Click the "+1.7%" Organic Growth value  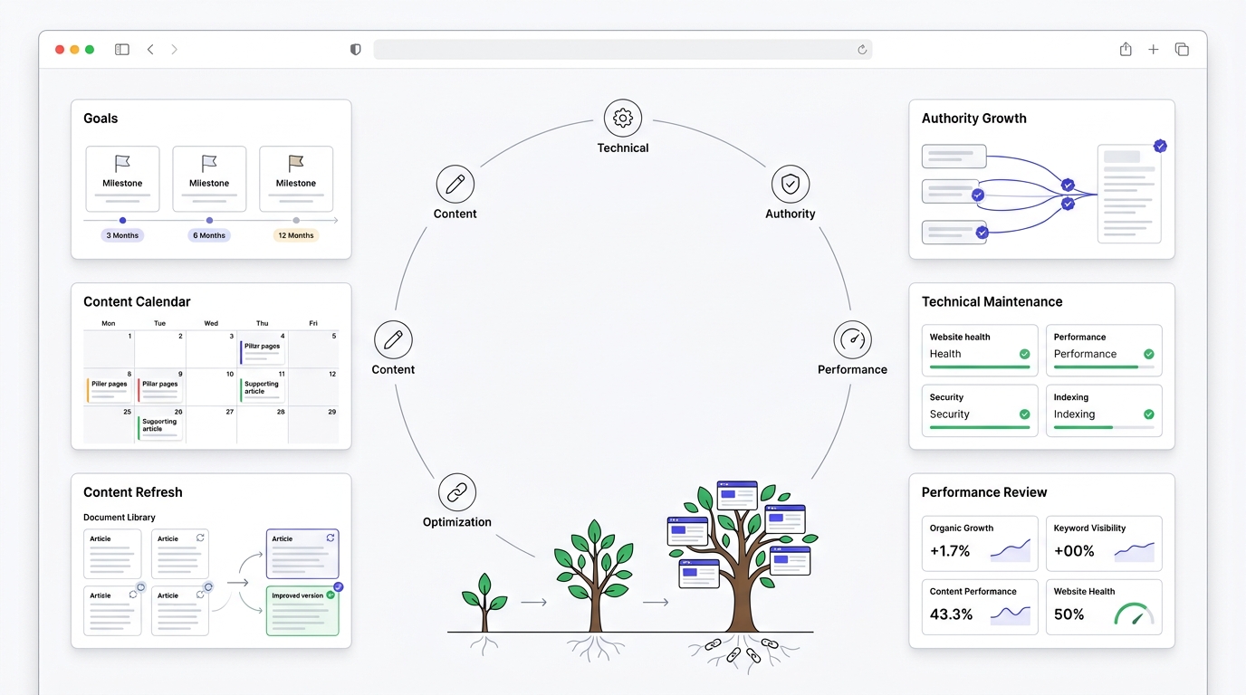click(950, 551)
